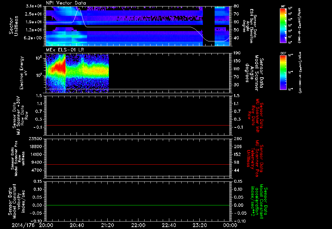
Task: Click the green zero line in velocity panel
Action: [138, 205]
